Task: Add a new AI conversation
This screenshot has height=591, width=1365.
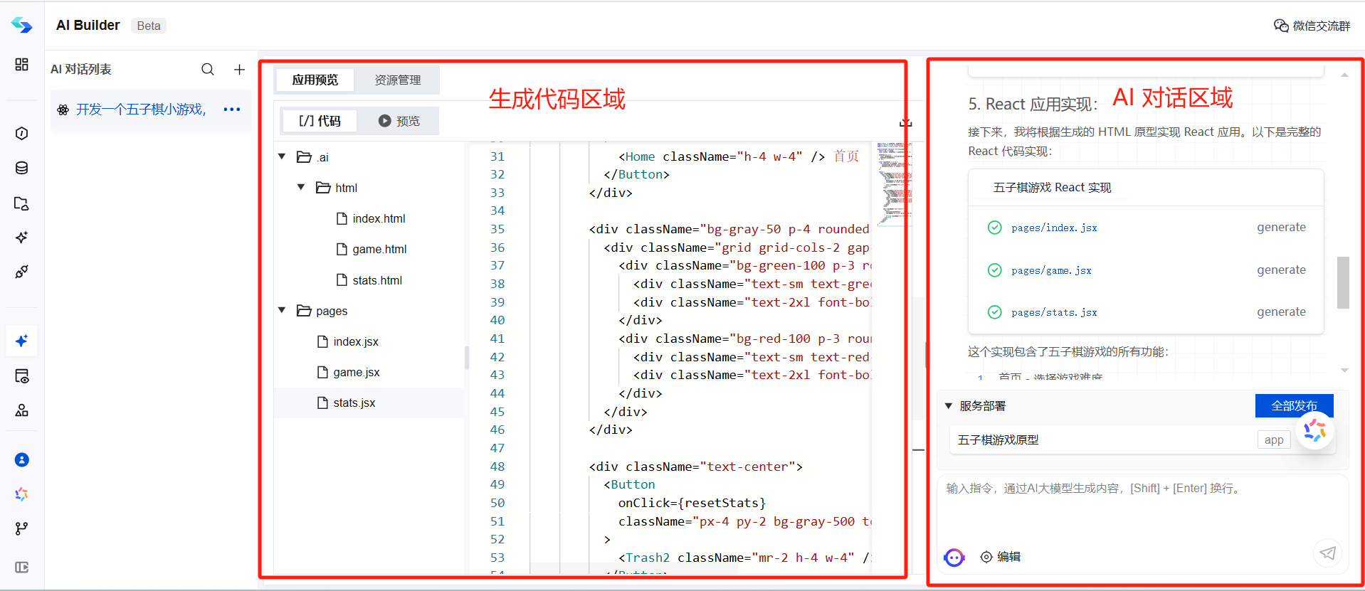Action: pyautogui.click(x=239, y=69)
